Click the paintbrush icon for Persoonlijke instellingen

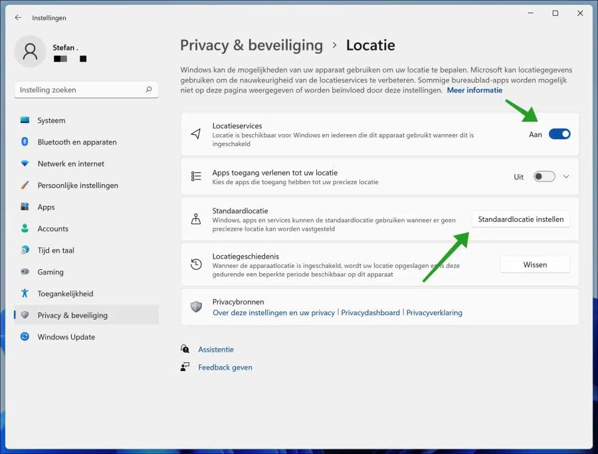click(25, 185)
